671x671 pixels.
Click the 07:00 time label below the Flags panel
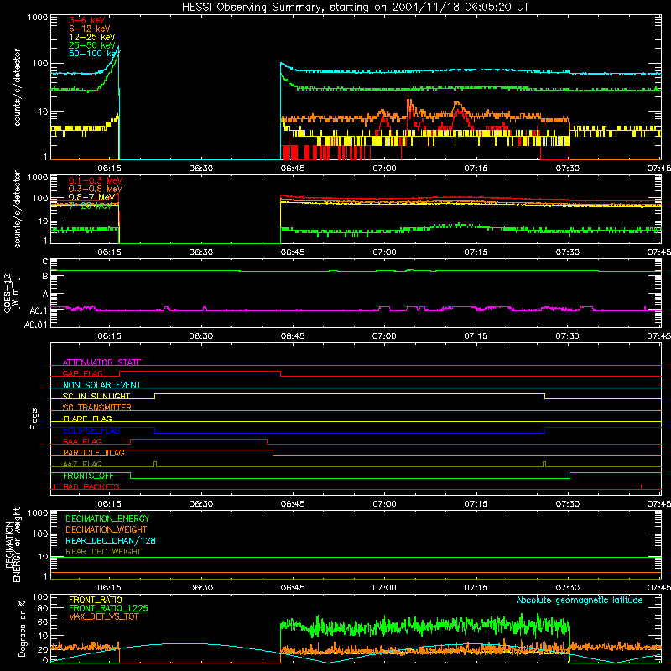tap(384, 504)
